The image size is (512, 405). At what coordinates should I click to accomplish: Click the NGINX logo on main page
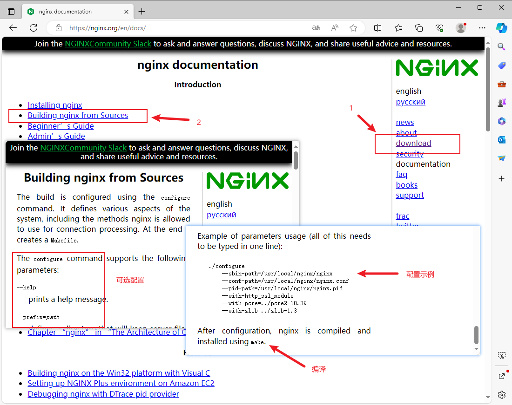pyautogui.click(x=437, y=68)
